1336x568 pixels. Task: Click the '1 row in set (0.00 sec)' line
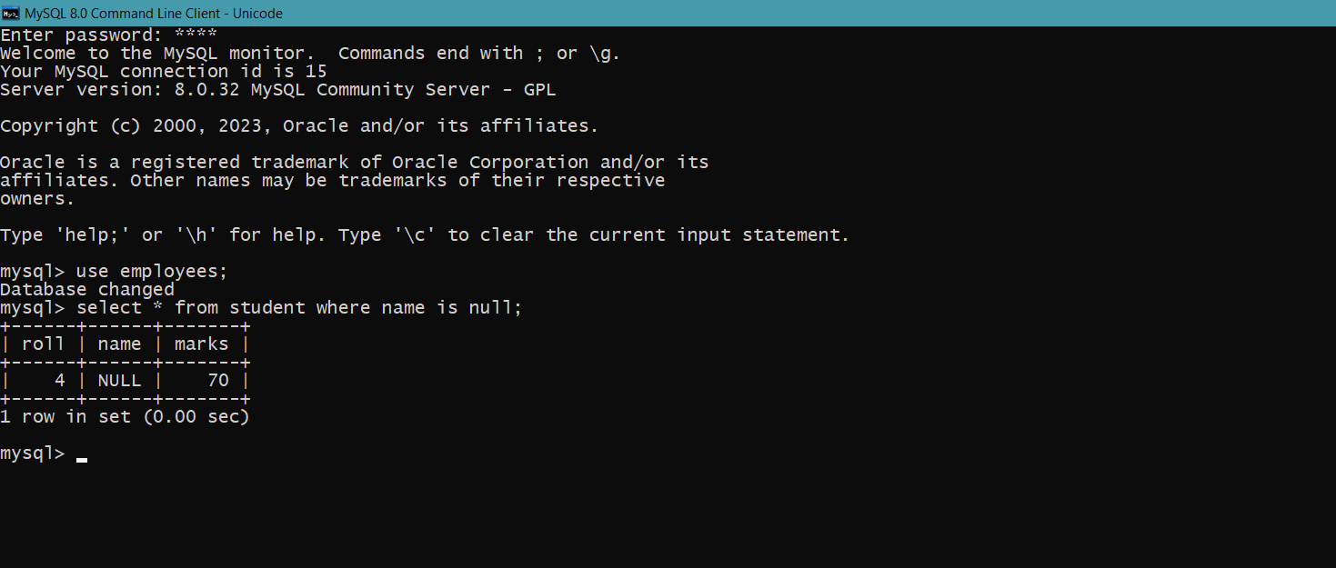(125, 417)
